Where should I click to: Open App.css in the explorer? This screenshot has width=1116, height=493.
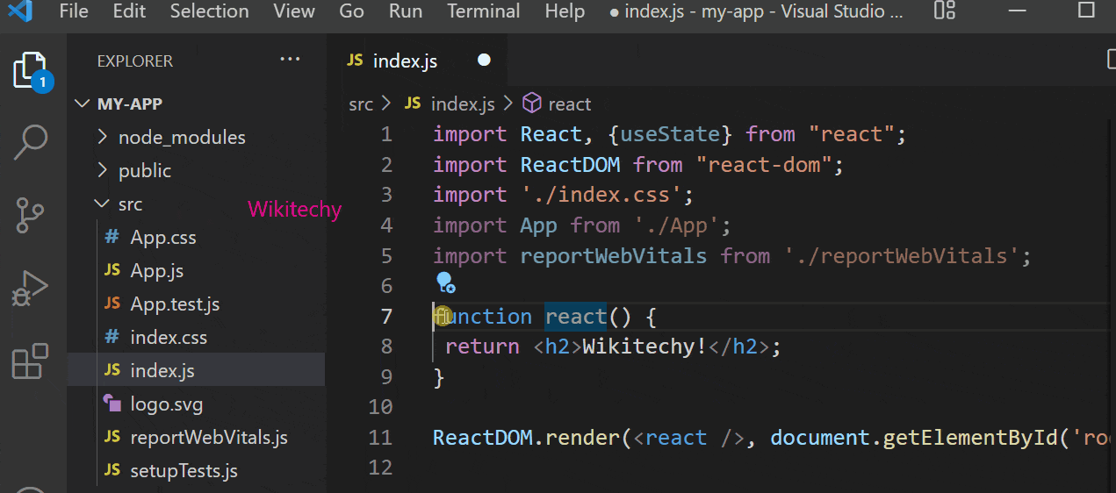163,237
